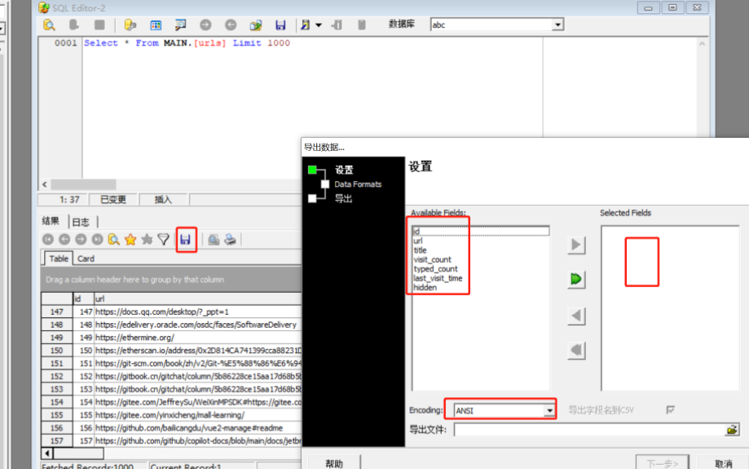Screen dimensions: 749x469
Task: Click the table grid icon in top toolbar
Action: coord(156,24)
